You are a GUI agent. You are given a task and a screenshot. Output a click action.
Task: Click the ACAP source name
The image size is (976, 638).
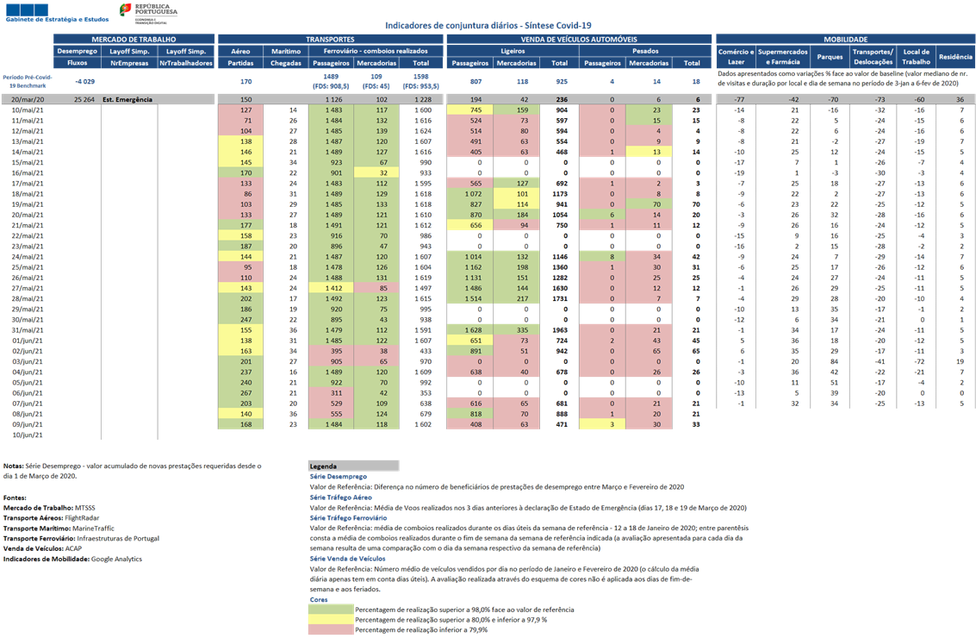[73, 549]
